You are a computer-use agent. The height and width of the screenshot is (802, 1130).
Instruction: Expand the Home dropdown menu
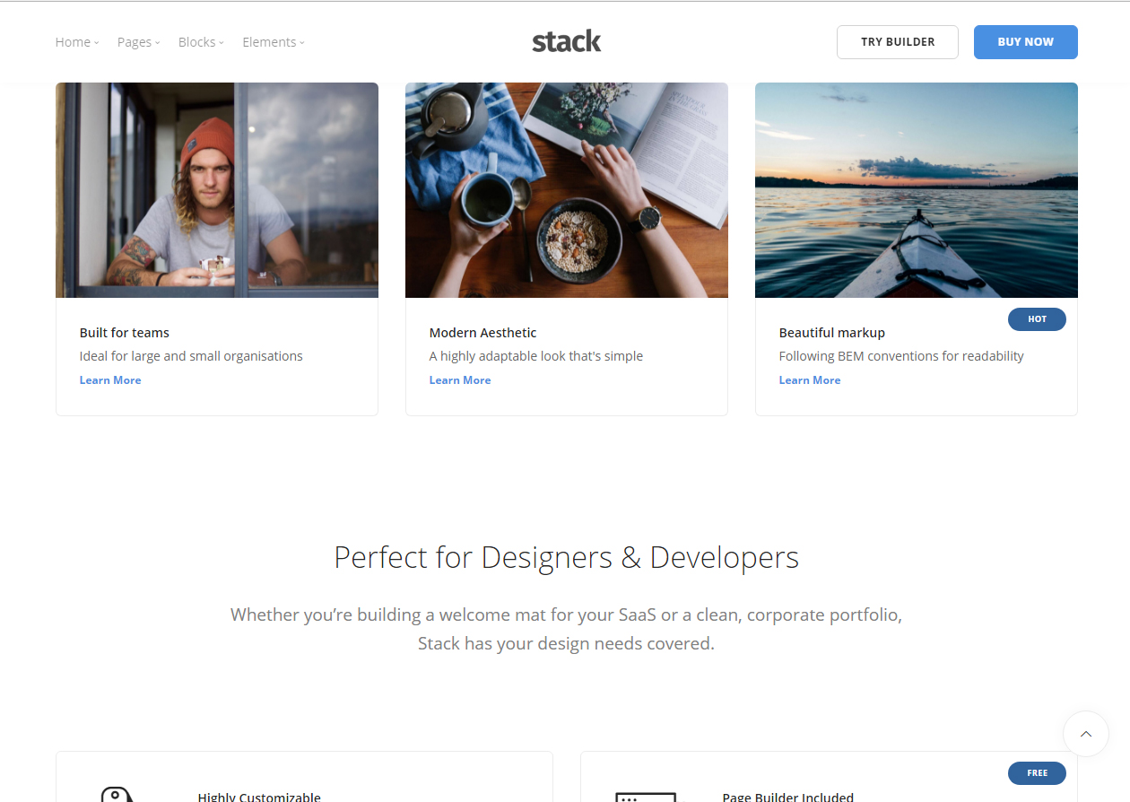click(77, 42)
